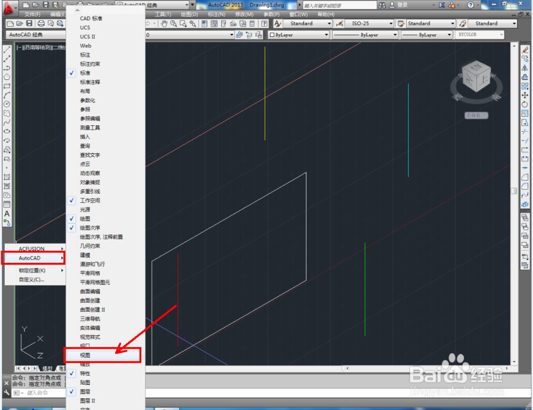Select the Array modify tool
This screenshot has height=410, width=533.
coord(525,86)
